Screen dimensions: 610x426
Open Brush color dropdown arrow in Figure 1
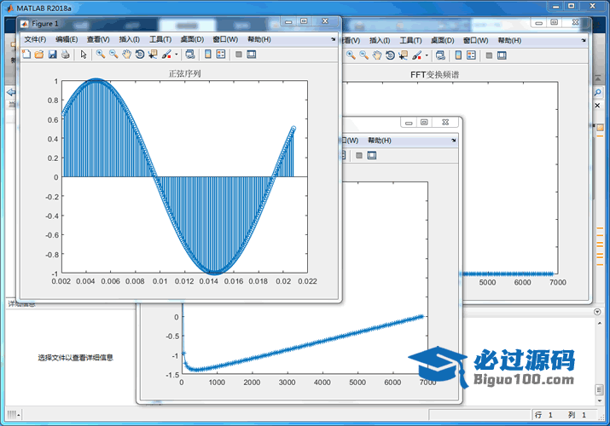point(177,55)
